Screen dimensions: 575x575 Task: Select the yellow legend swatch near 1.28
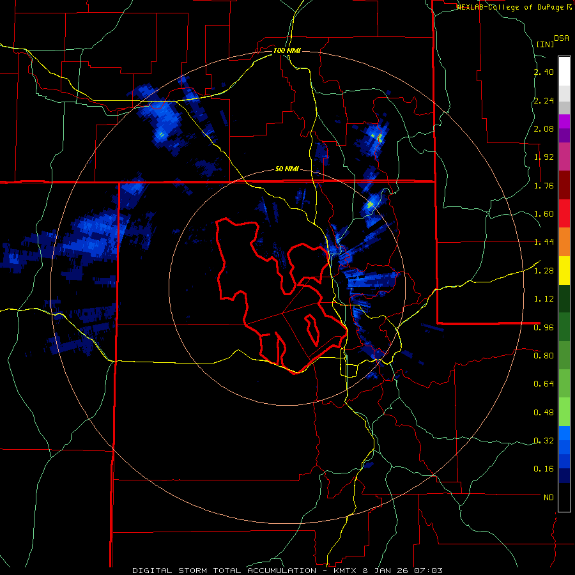[x=564, y=271]
